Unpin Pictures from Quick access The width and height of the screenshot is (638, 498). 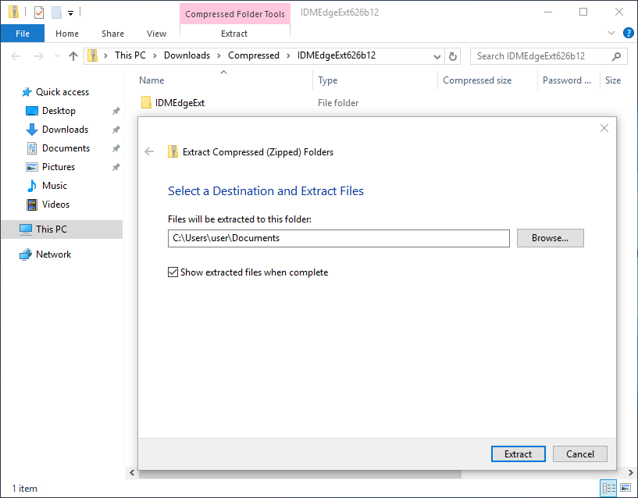(115, 166)
